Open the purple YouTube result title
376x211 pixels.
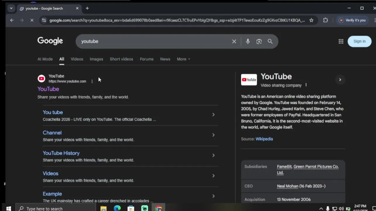(x=48, y=89)
